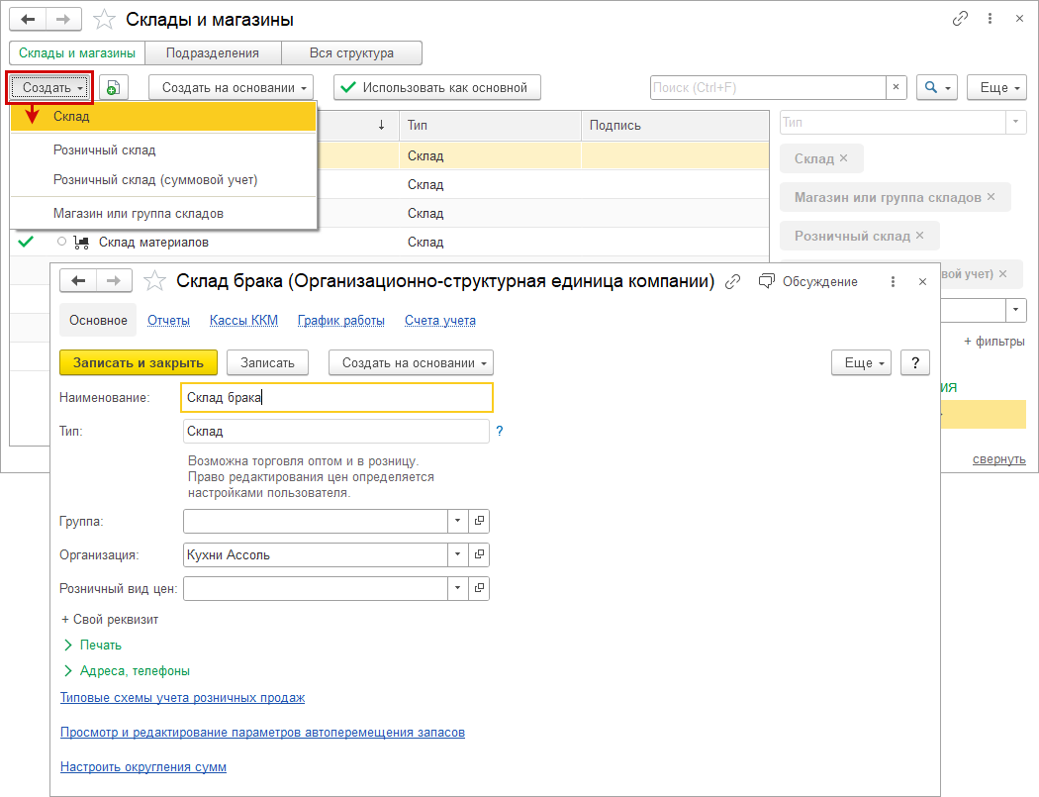The height and width of the screenshot is (797, 1039).
Task: Open the Группа field selection form icon
Action: (x=480, y=521)
